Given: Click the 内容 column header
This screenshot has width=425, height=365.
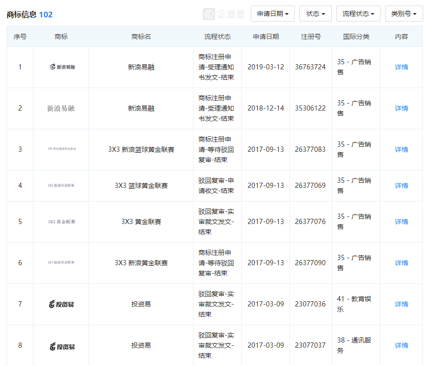Looking at the screenshot, I should pyautogui.click(x=402, y=37).
